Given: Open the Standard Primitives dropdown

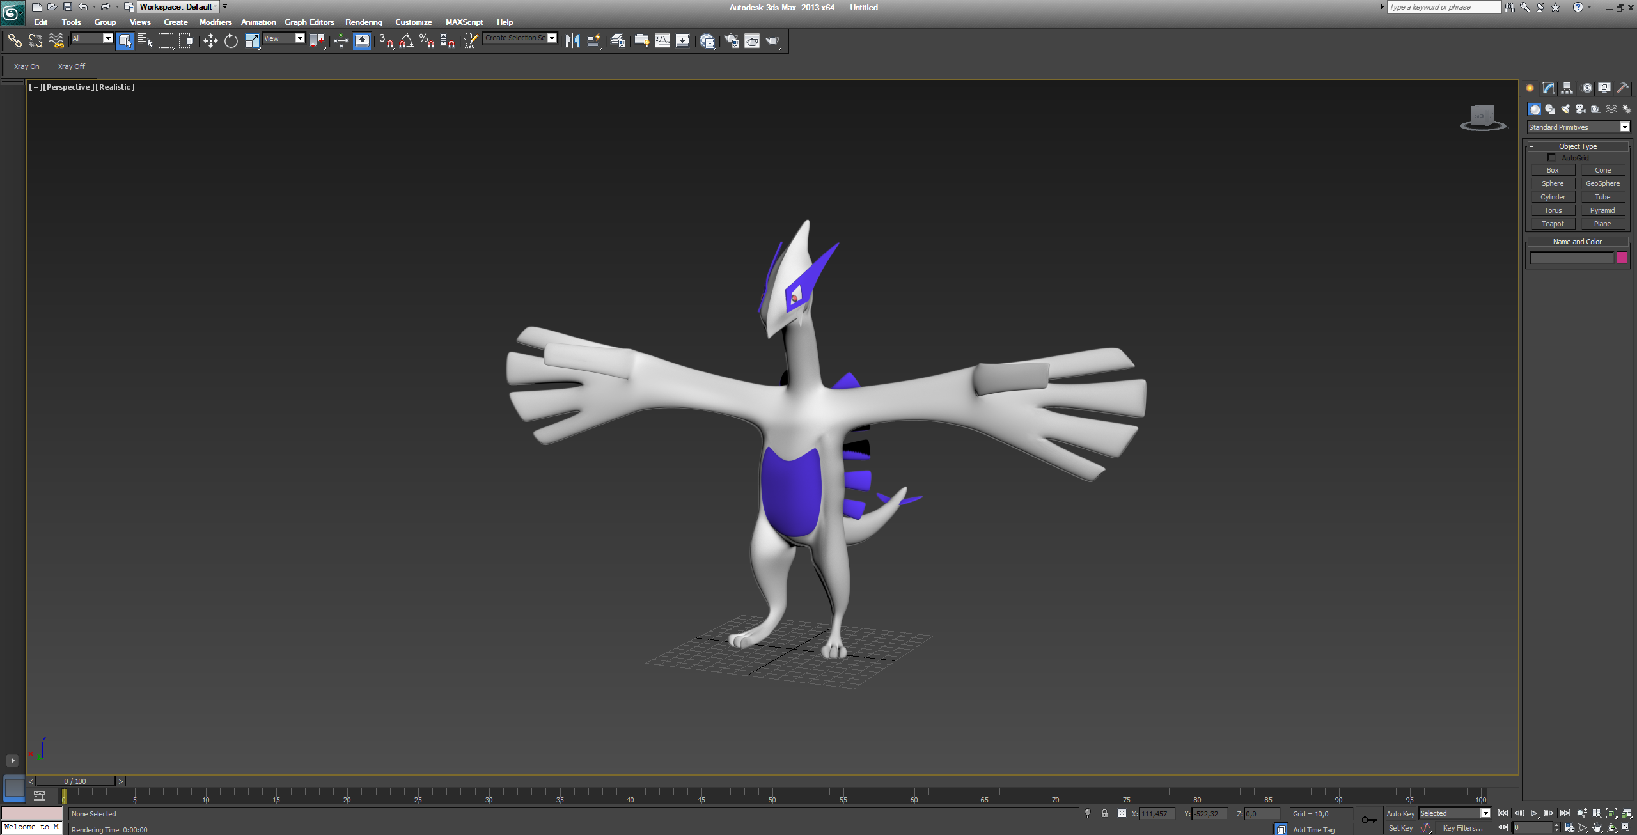Looking at the screenshot, I should tap(1624, 127).
